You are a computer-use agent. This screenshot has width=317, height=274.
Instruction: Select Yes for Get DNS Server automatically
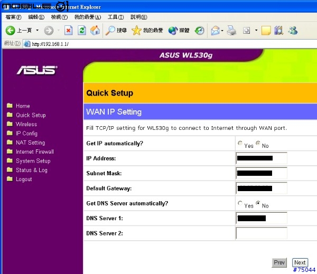[240, 203]
